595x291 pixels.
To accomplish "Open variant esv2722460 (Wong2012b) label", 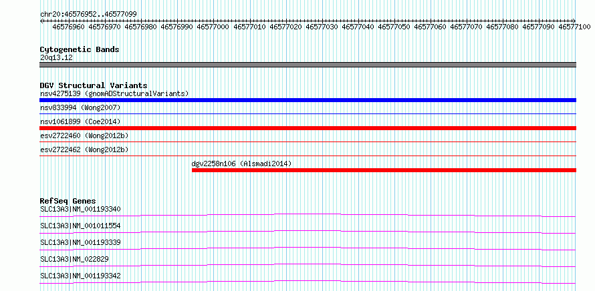I will tap(84, 135).
